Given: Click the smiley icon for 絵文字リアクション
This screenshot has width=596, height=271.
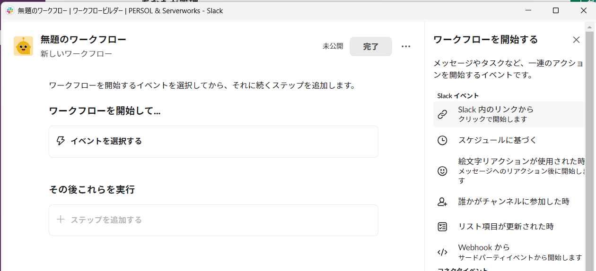Looking at the screenshot, I should tap(442, 171).
